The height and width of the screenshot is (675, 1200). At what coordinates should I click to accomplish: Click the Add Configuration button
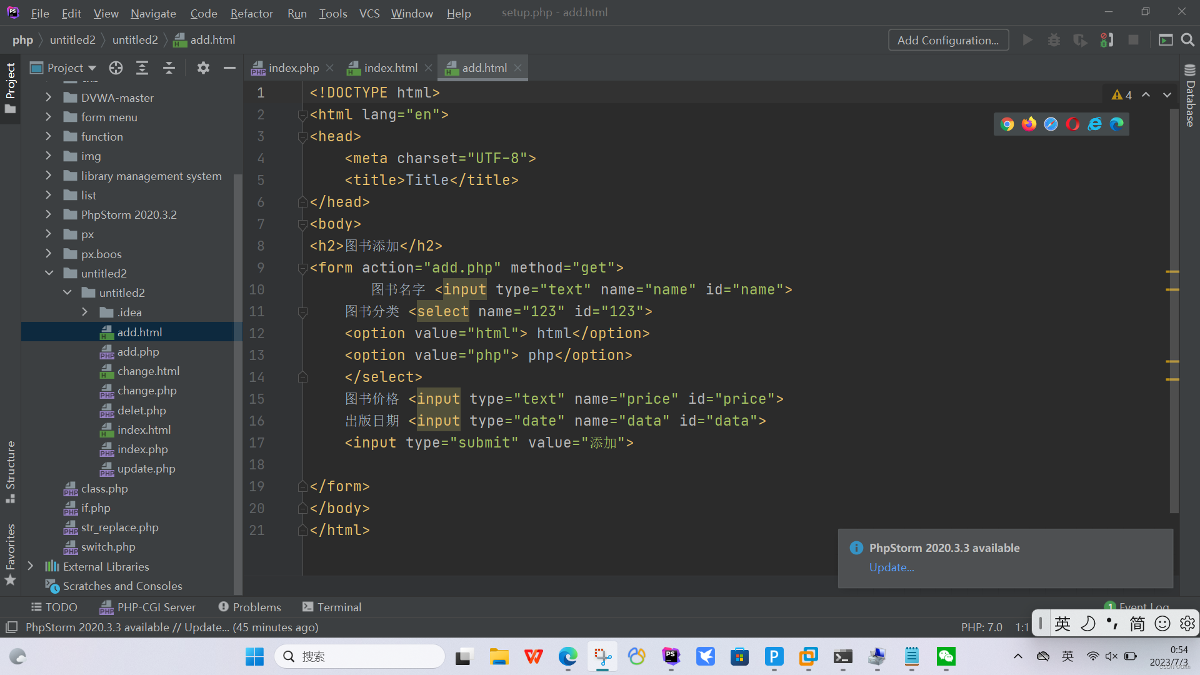pyautogui.click(x=947, y=40)
